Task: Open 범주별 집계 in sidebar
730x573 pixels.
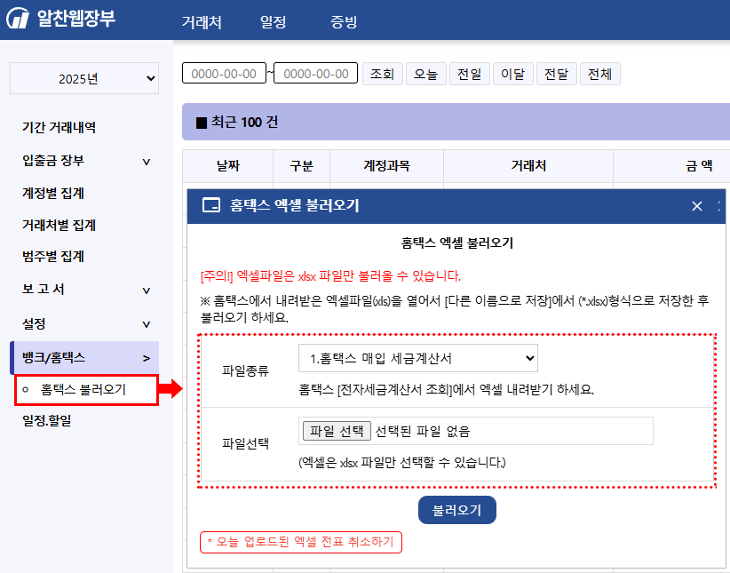Action: 53,256
